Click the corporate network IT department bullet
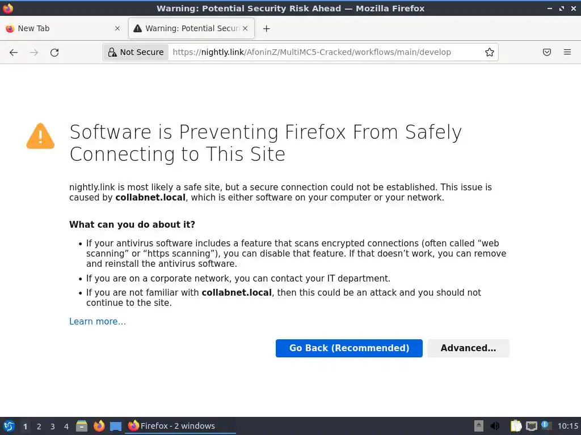 pos(238,278)
